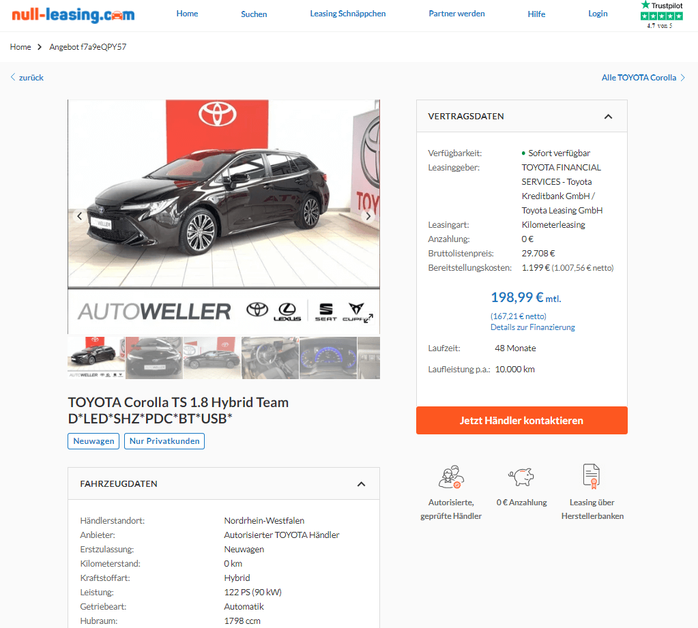This screenshot has width=698, height=628.
Task: Go back using the zurück link
Action: pos(27,77)
